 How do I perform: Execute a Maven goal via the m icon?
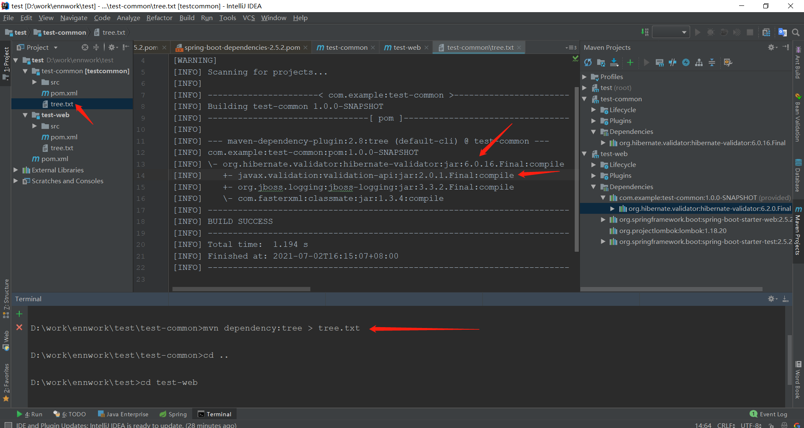(x=660, y=62)
